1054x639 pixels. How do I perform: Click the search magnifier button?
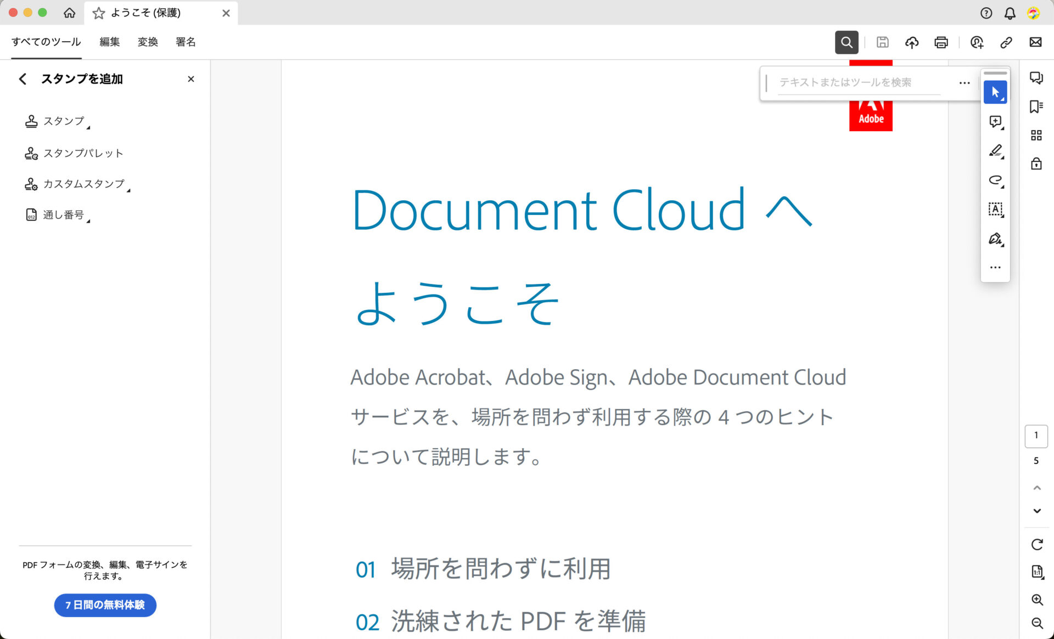[846, 42]
